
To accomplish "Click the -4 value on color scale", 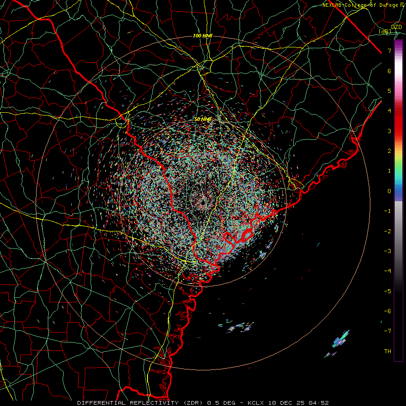I will [x=388, y=271].
